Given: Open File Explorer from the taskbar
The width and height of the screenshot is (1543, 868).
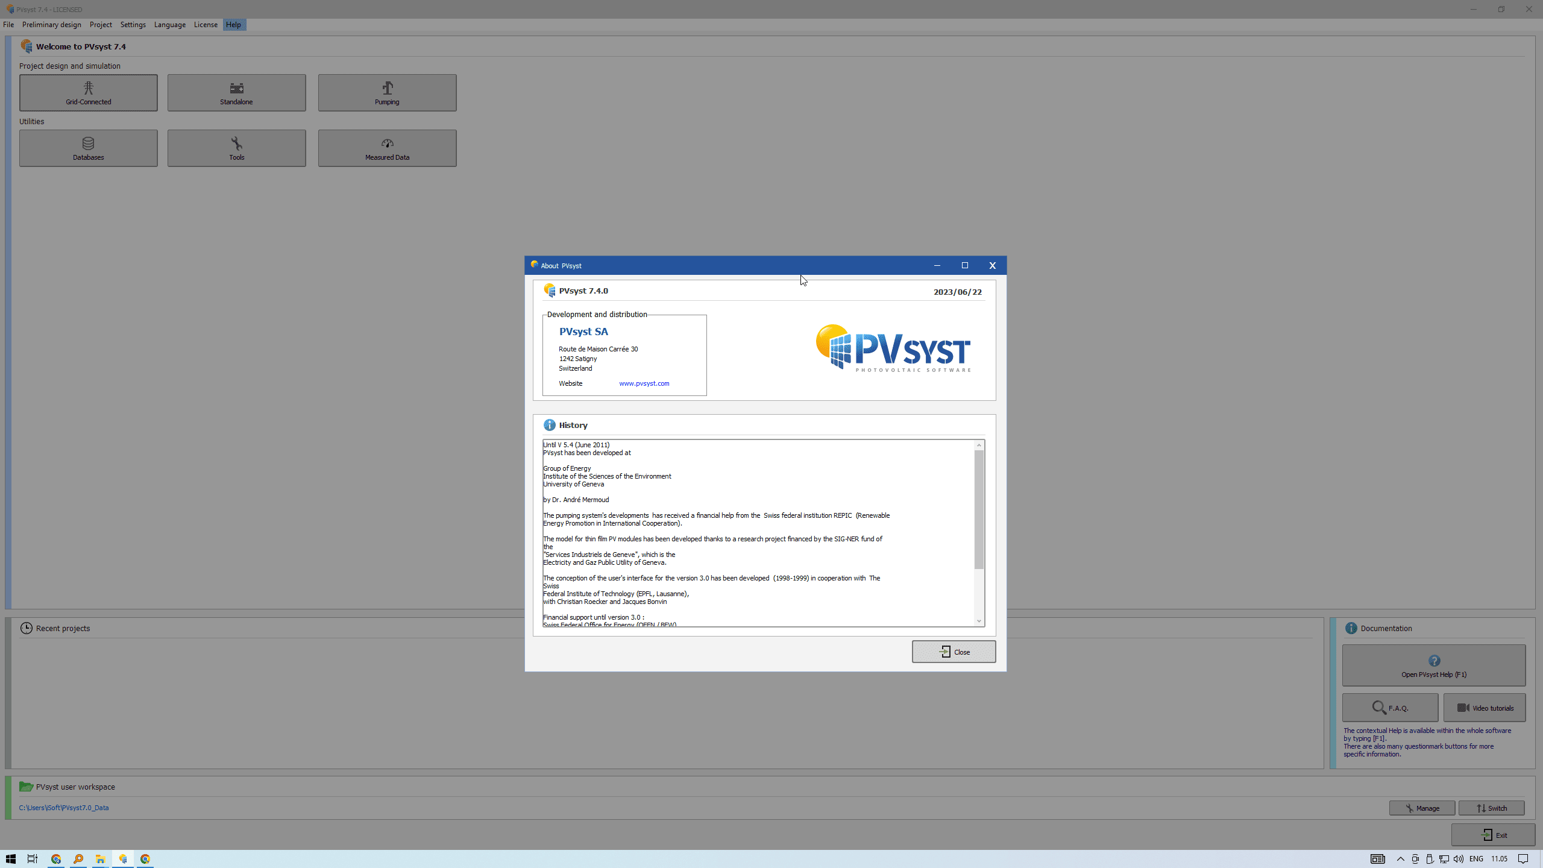Looking at the screenshot, I should 100,859.
